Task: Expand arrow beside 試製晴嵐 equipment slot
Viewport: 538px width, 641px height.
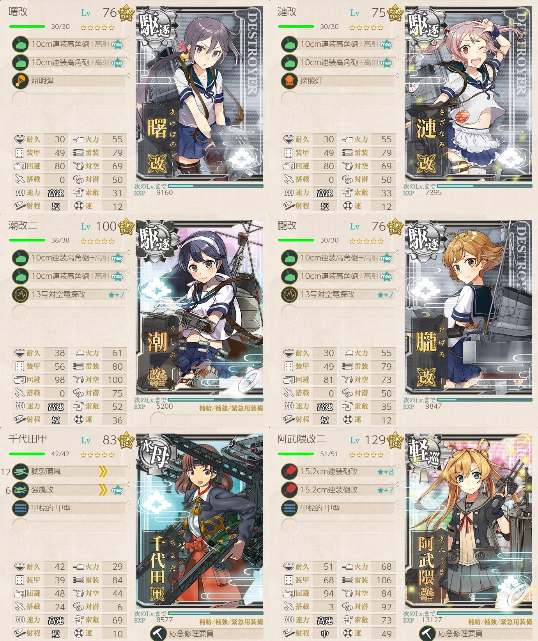Action: [x=127, y=466]
